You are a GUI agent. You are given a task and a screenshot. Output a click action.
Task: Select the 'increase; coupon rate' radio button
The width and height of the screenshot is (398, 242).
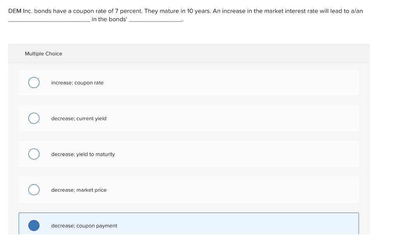tap(34, 82)
